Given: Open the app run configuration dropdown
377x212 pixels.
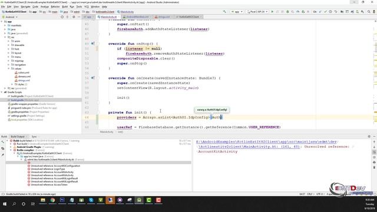Looking at the screenshot, I should pyautogui.click(x=237, y=12).
